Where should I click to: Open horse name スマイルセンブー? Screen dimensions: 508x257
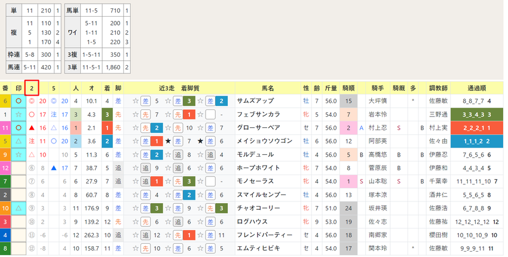tap(261, 195)
